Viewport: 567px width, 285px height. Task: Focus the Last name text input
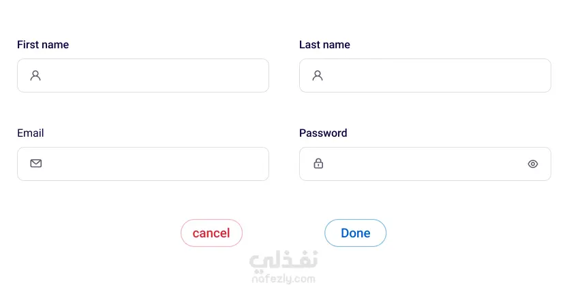tap(436, 76)
